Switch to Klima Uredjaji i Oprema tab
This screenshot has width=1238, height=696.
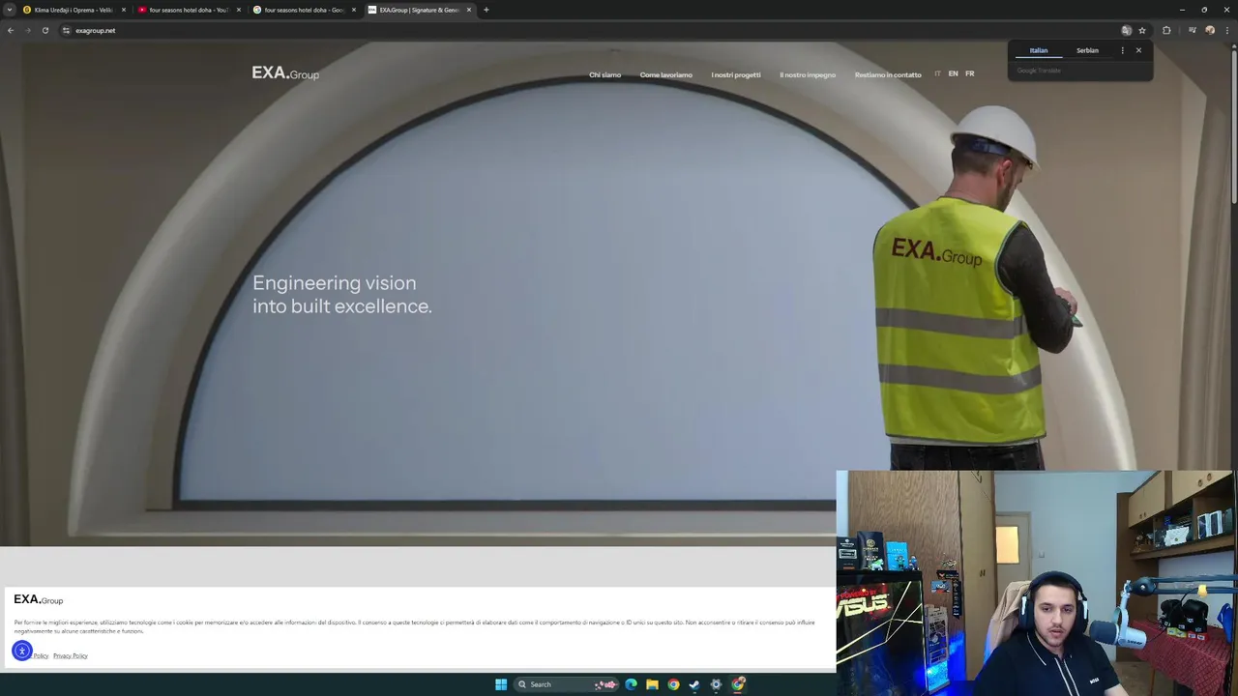tap(74, 10)
